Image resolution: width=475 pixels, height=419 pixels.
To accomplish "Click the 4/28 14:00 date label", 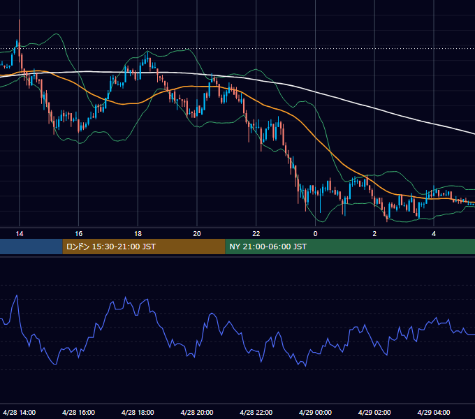I will (20, 412).
